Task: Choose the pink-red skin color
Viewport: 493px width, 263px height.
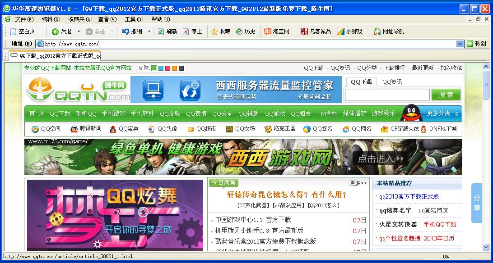Action: coord(167,68)
